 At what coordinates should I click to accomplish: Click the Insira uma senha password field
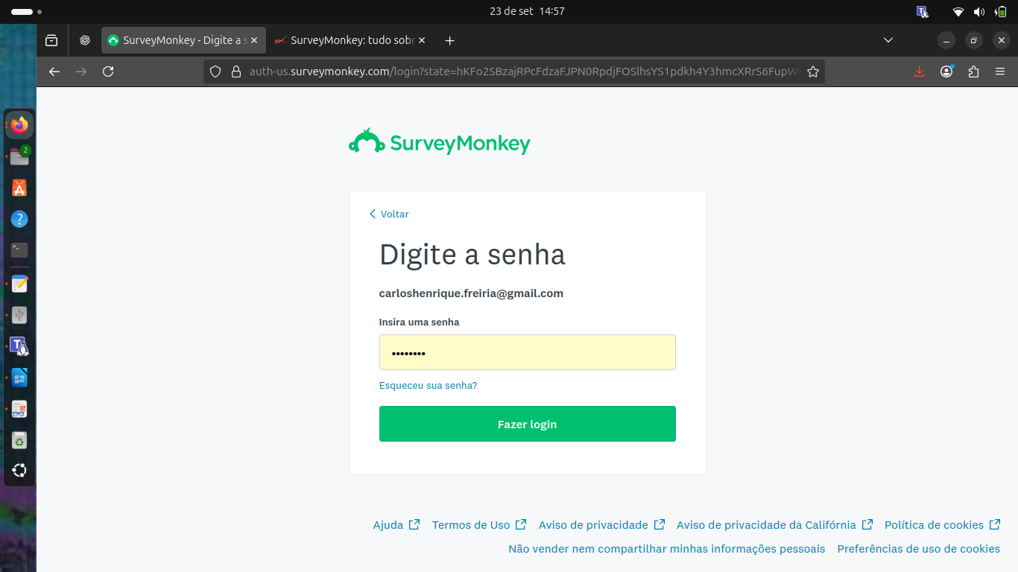tap(528, 352)
